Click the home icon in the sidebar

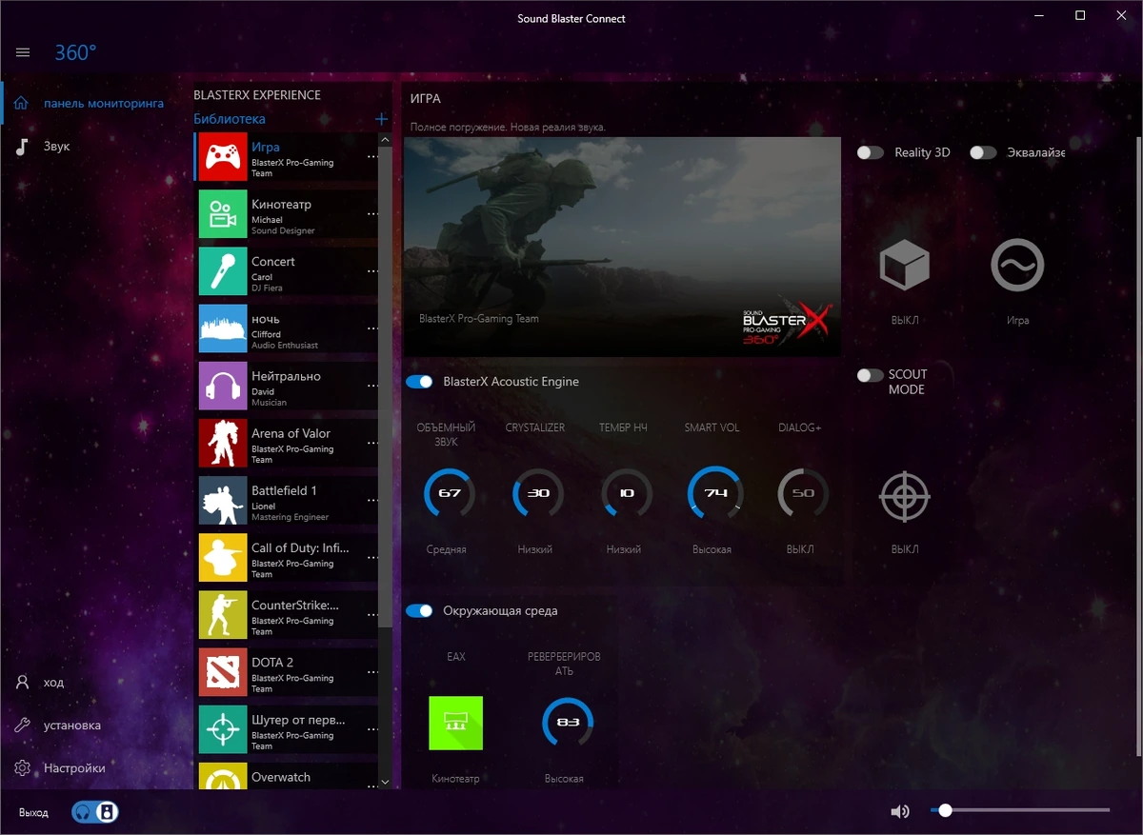click(x=22, y=103)
